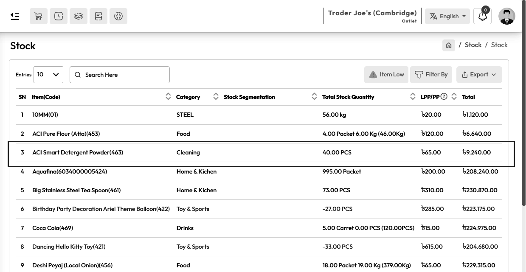Select Birthday Party Decoration Ariel Theme Balloon
The width and height of the screenshot is (526, 272).
point(101,209)
